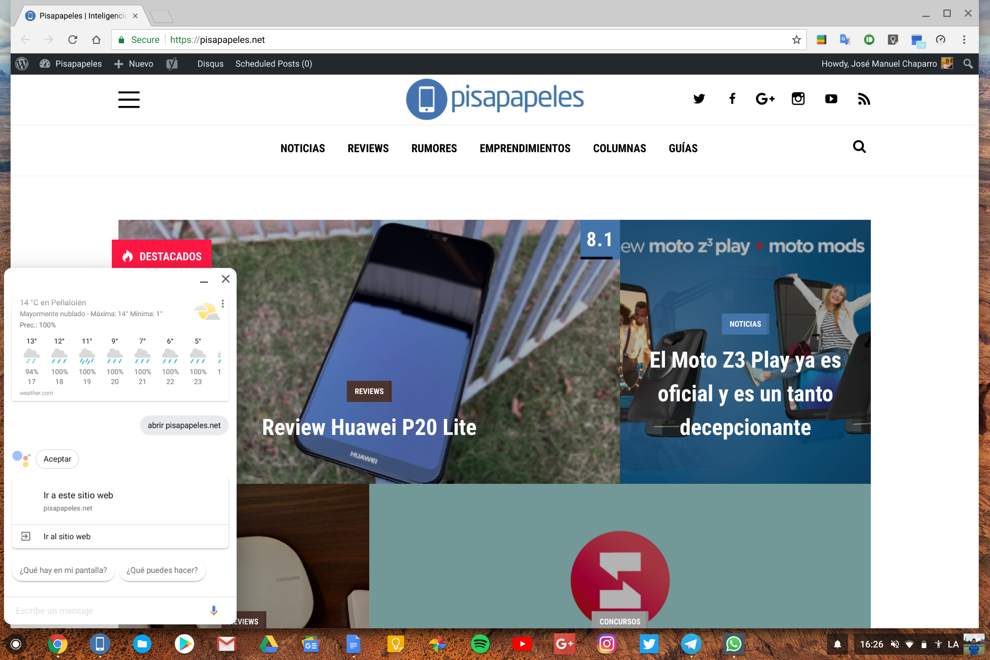Launch Telegram from the shelf

pos(691,644)
